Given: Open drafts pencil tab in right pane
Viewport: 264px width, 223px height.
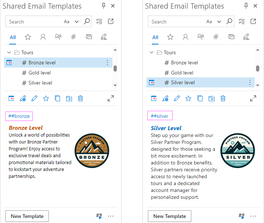Looking at the screenshot, I should coord(246,37).
